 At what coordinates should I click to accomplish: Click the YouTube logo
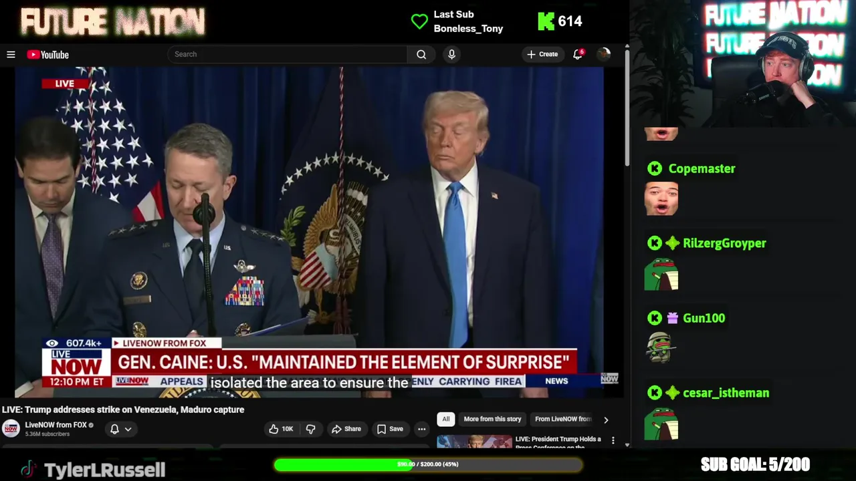tap(47, 55)
